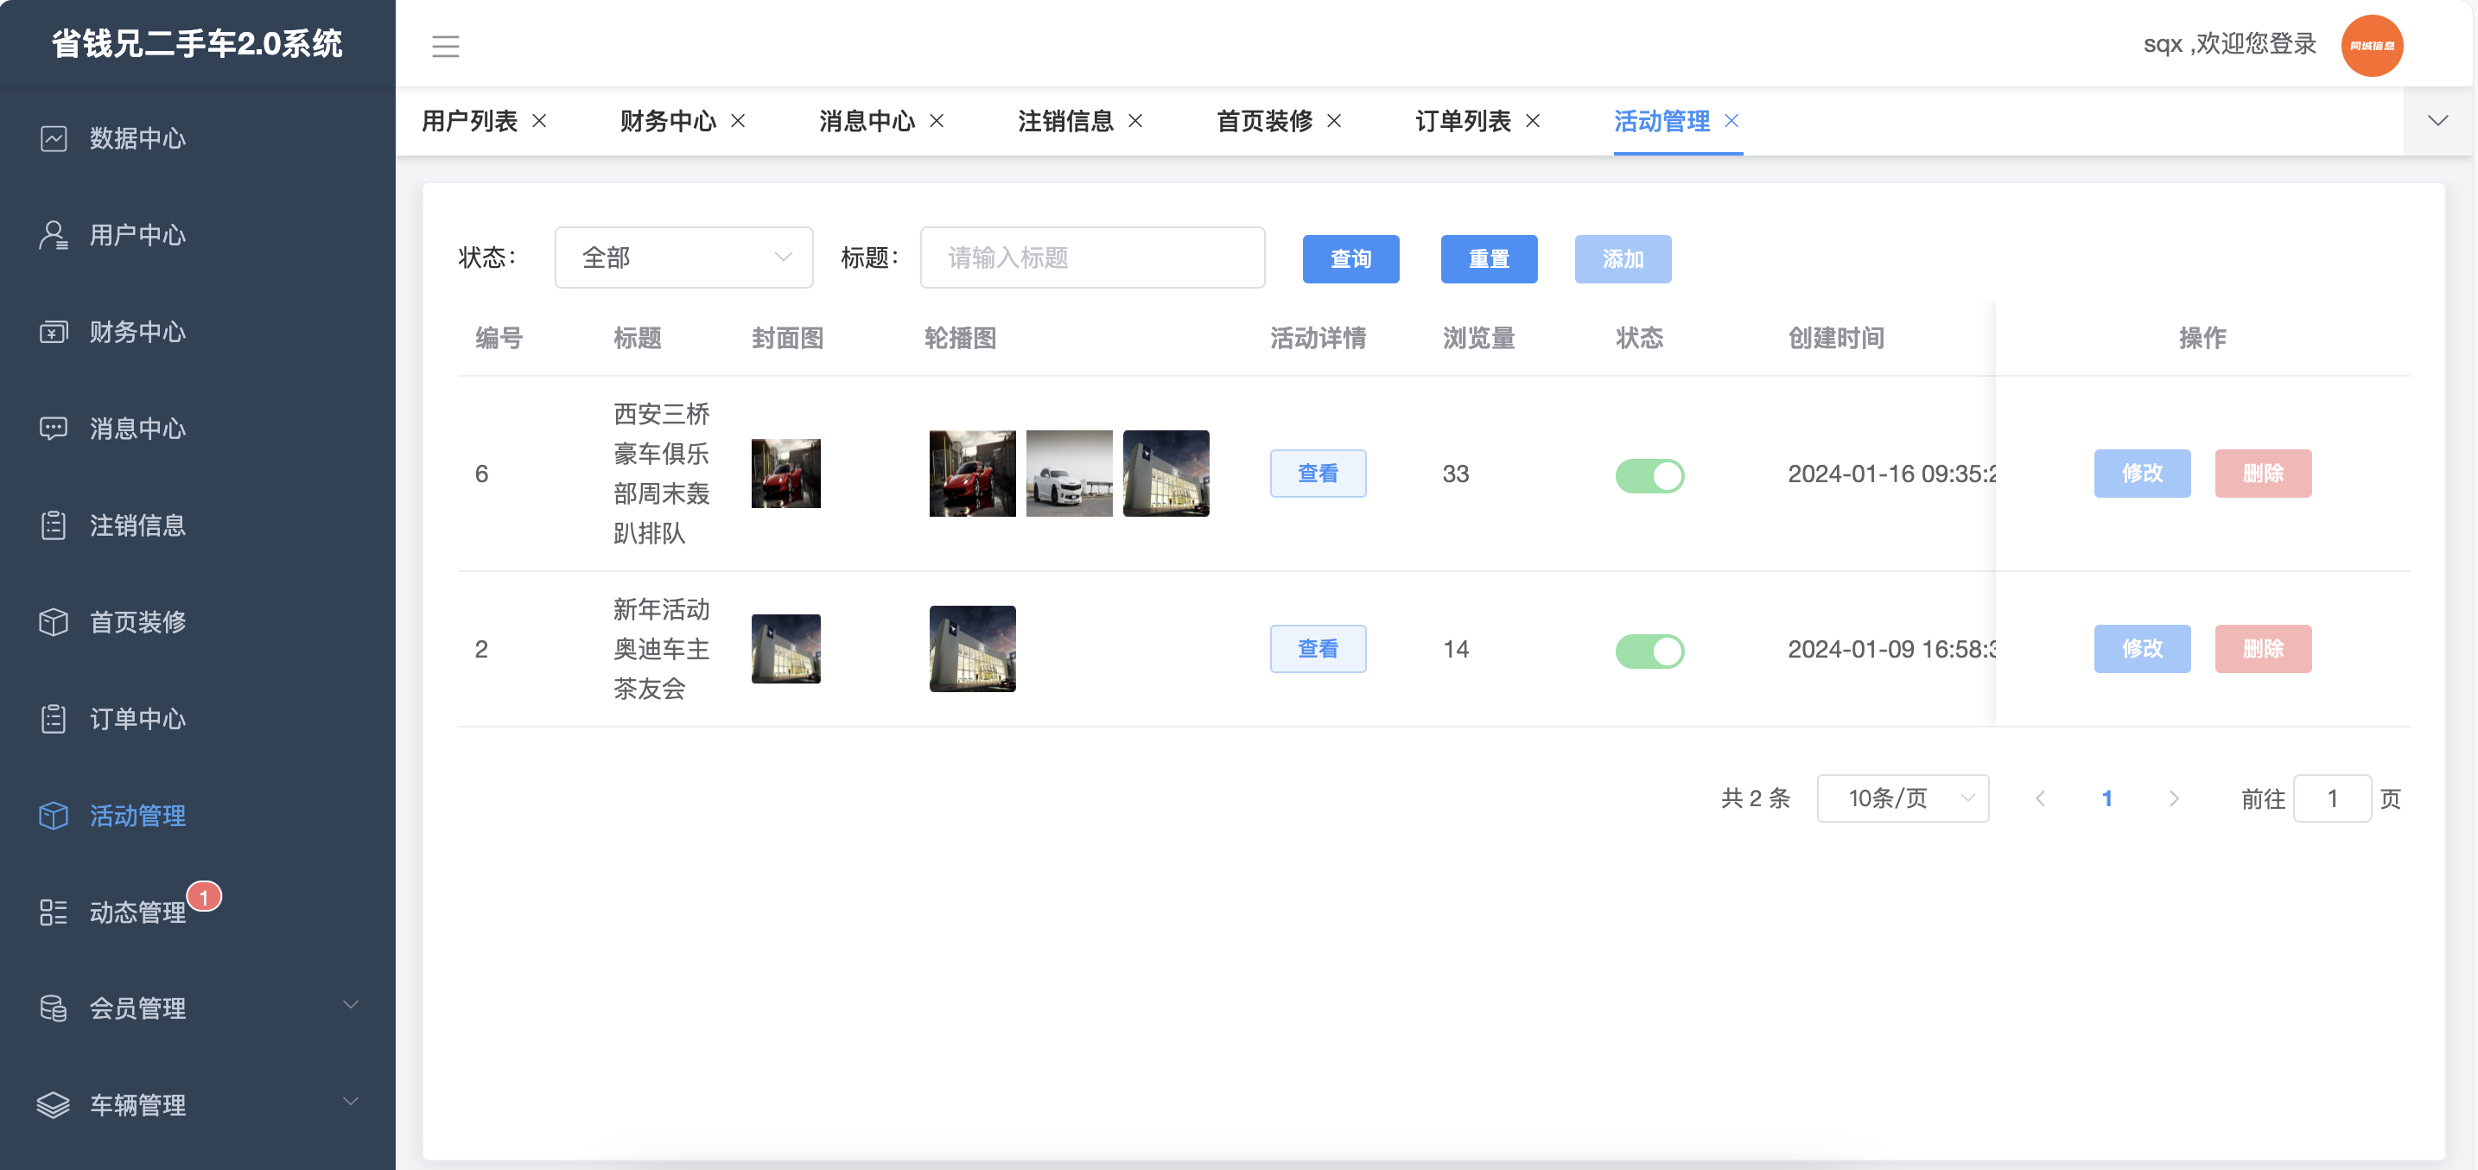Close the 注销信息 tab

click(x=1135, y=120)
